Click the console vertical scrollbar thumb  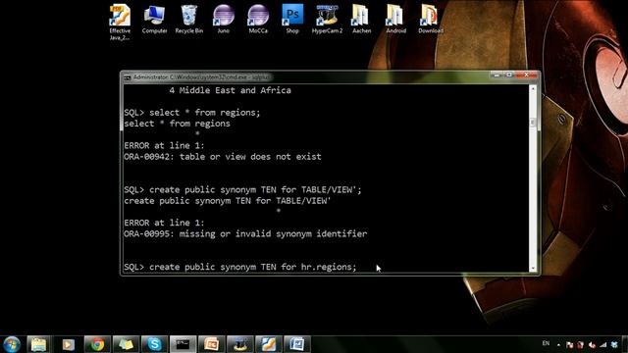pyautogui.click(x=533, y=123)
